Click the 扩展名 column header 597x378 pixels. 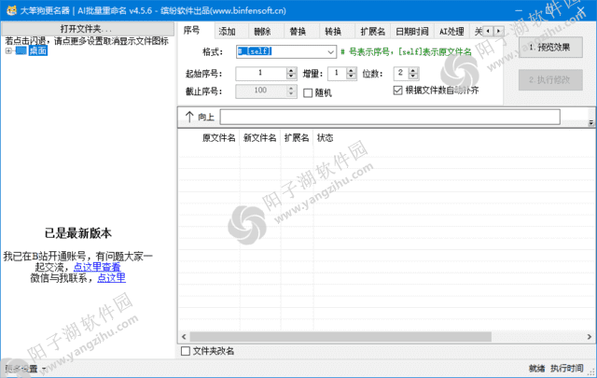(297, 137)
